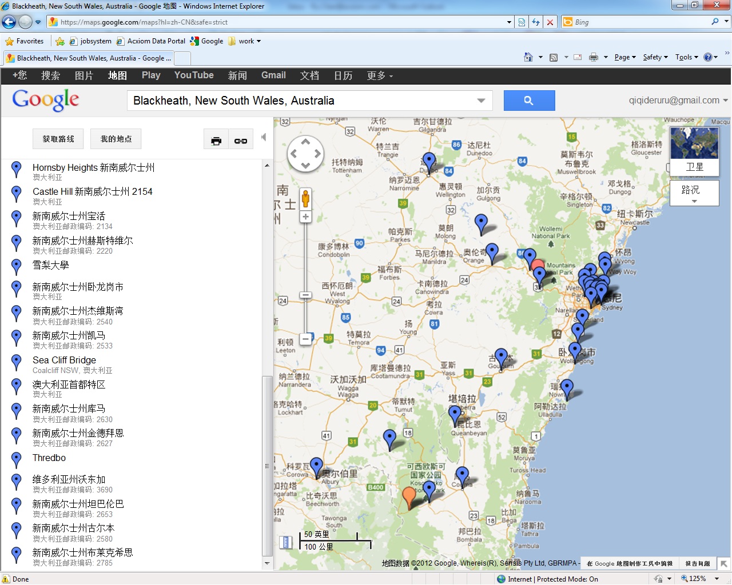Click the map marker near Dubbo
This screenshot has width=732, height=585.
pos(429,163)
